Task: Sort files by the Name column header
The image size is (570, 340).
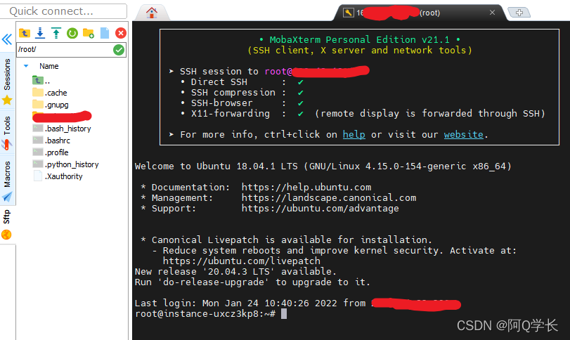Action: (x=49, y=66)
